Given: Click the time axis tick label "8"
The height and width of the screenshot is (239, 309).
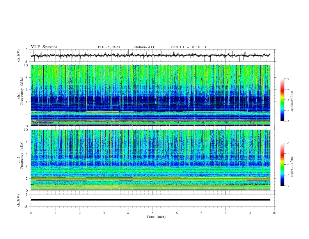Looking at the screenshot, I should (226, 213).
